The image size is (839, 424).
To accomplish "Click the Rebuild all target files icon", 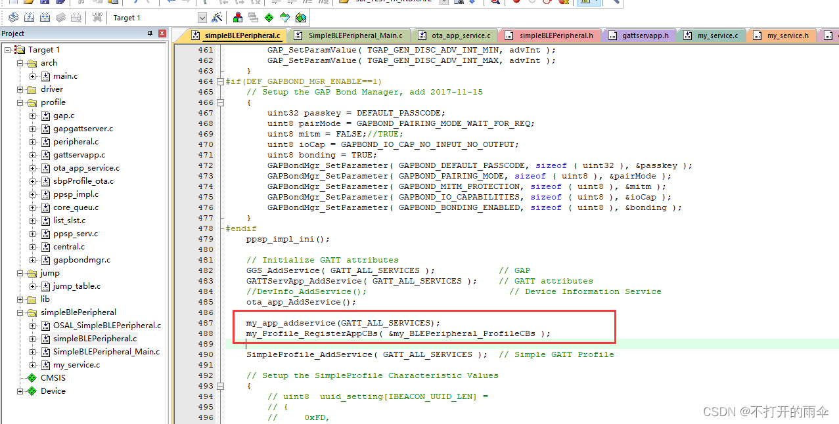I will point(45,18).
